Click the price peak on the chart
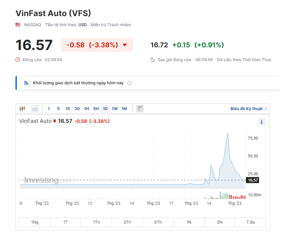295x235 pixels. click(228, 133)
